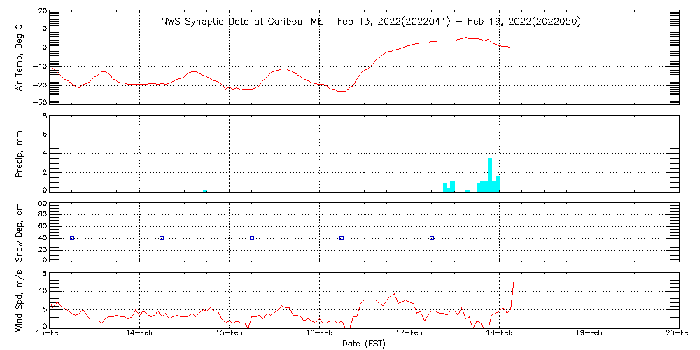Screen dimensions: 700x350
Task: Click the snow depth marker on 14-Feb
Action: (x=162, y=238)
